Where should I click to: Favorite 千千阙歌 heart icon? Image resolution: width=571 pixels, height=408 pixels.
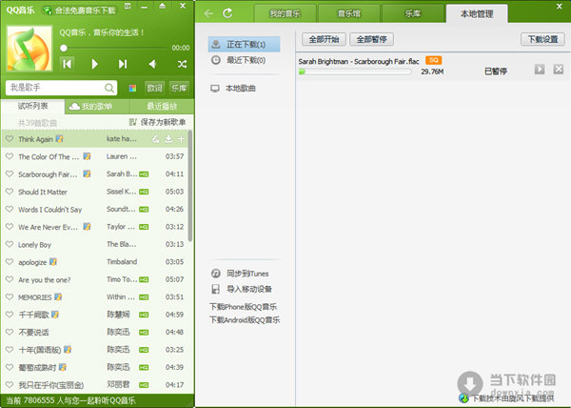(x=10, y=315)
